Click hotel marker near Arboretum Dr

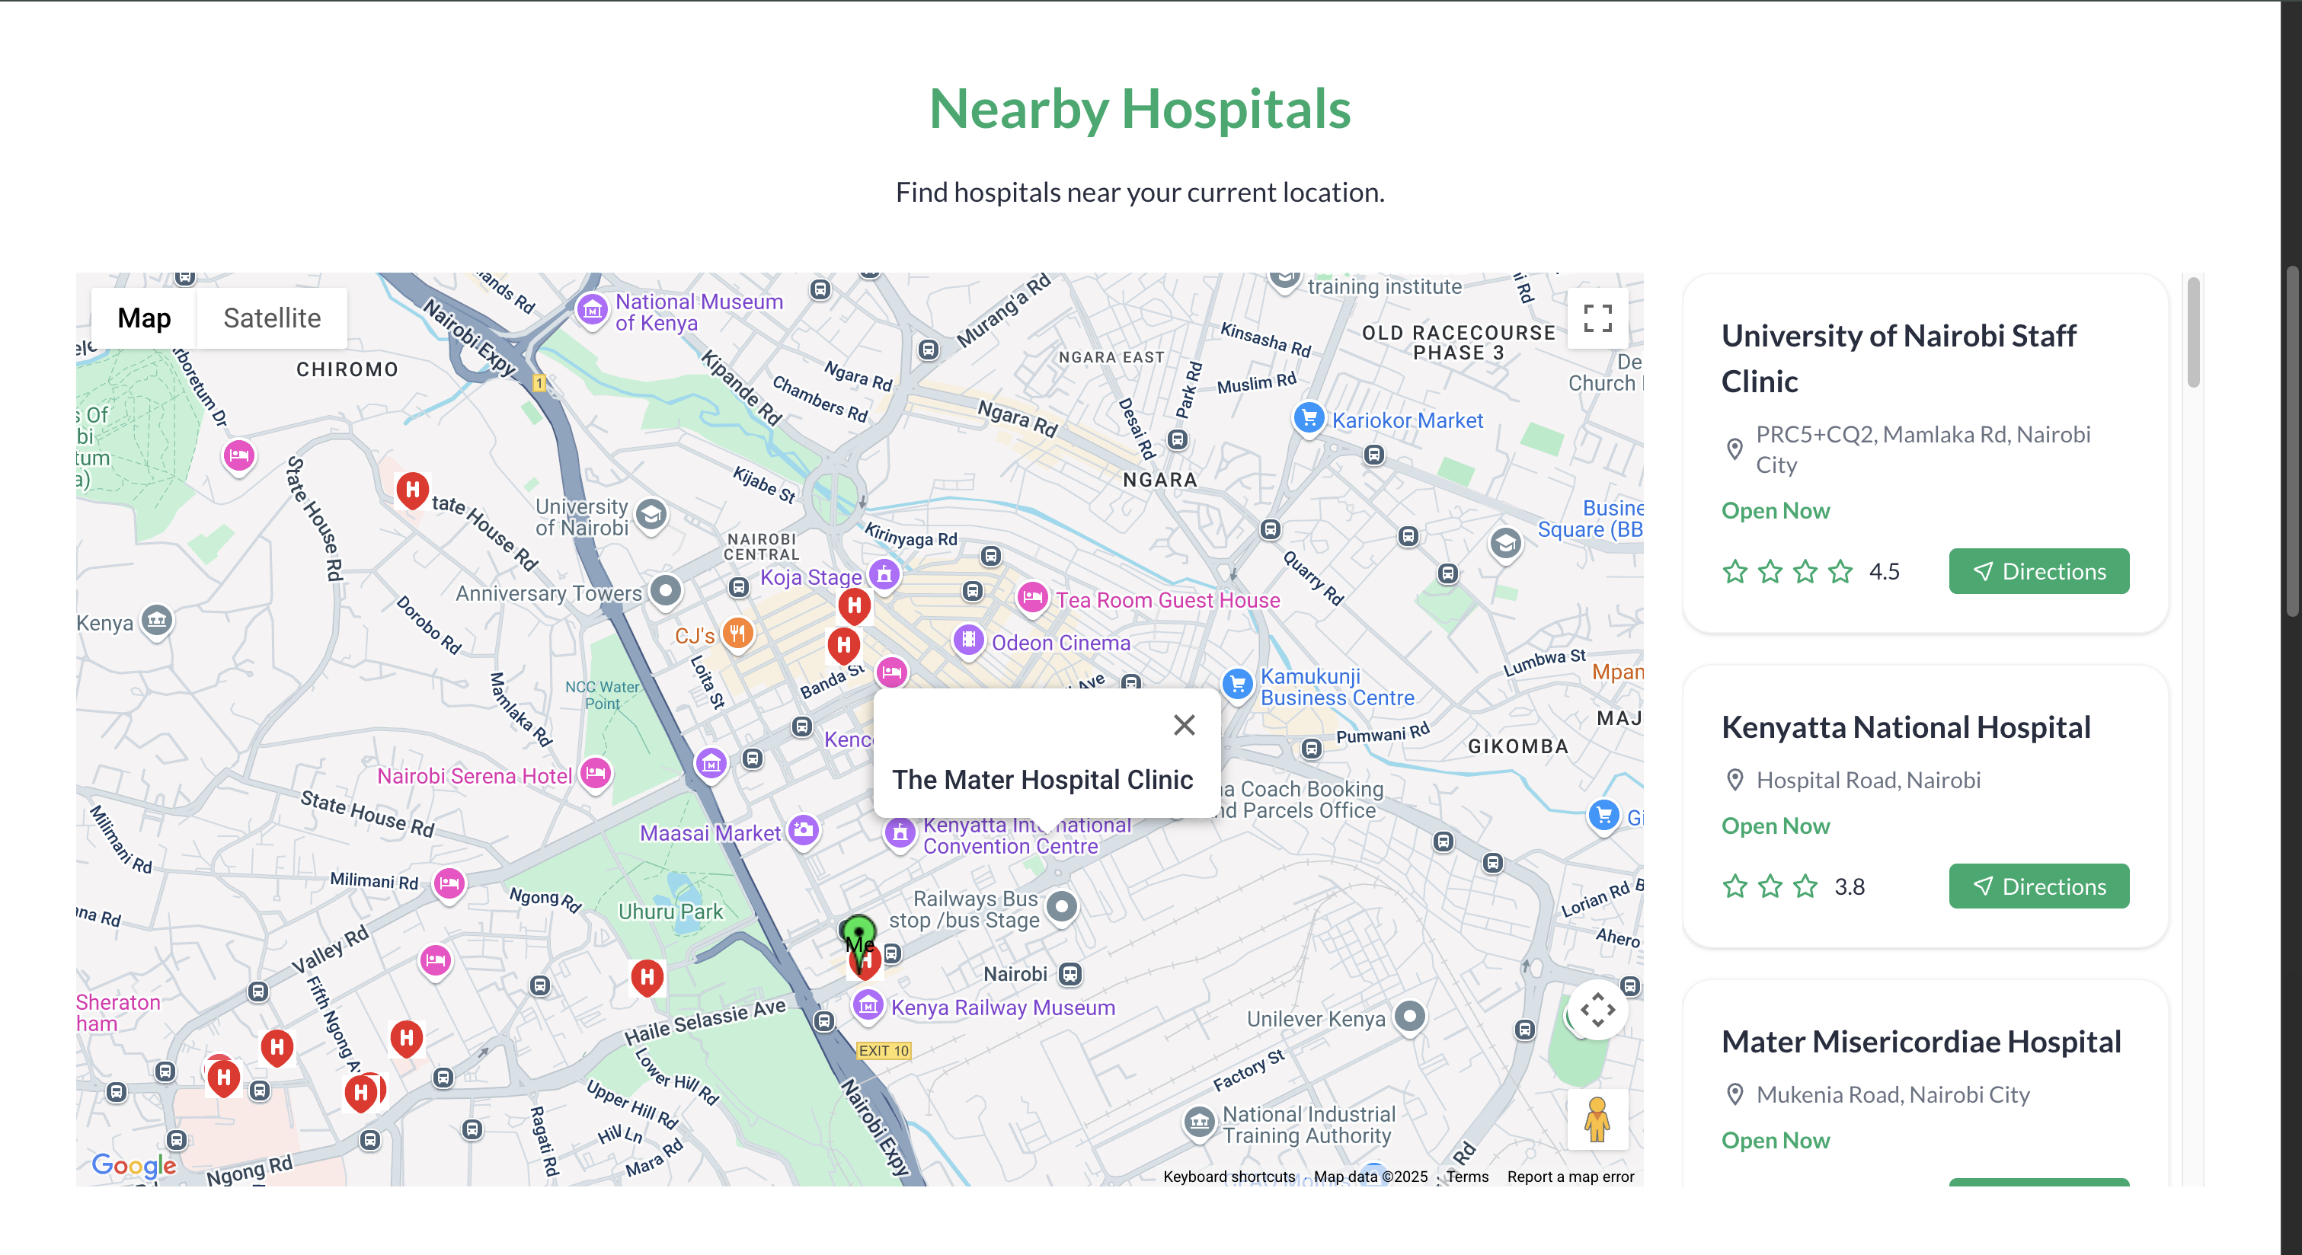(238, 458)
